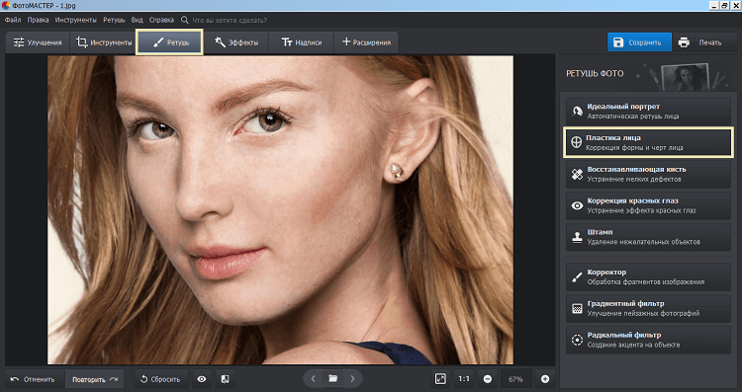Select the Ретушь tab with brush icon
742x392 pixels.
[169, 42]
